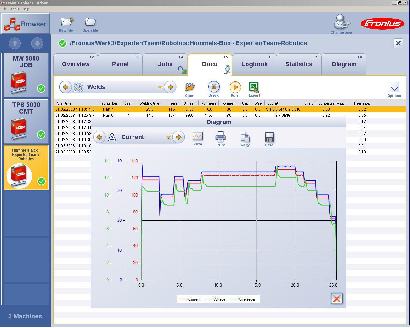Click the Heat input column header
This screenshot has height=328, width=410.
362,103
